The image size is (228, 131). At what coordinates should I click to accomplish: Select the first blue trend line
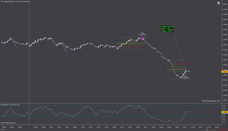point(14,43)
